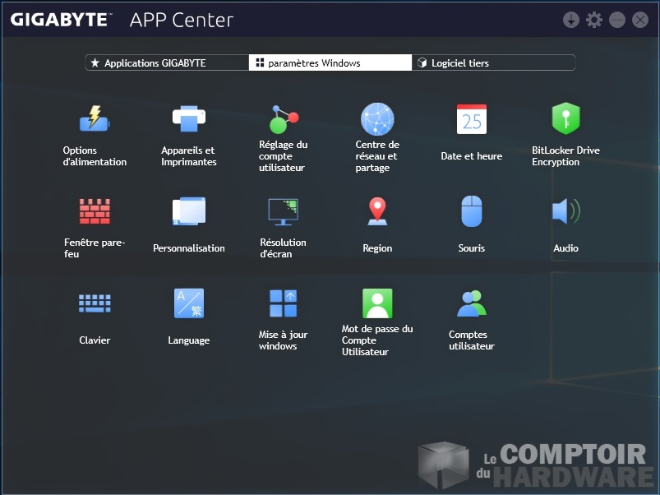Open APP Center settings gear
The height and width of the screenshot is (495, 660).
pos(594,20)
